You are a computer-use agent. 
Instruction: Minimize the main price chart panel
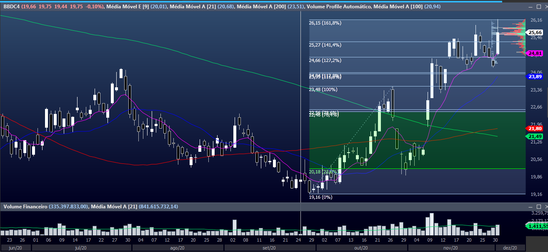click(x=530, y=7)
